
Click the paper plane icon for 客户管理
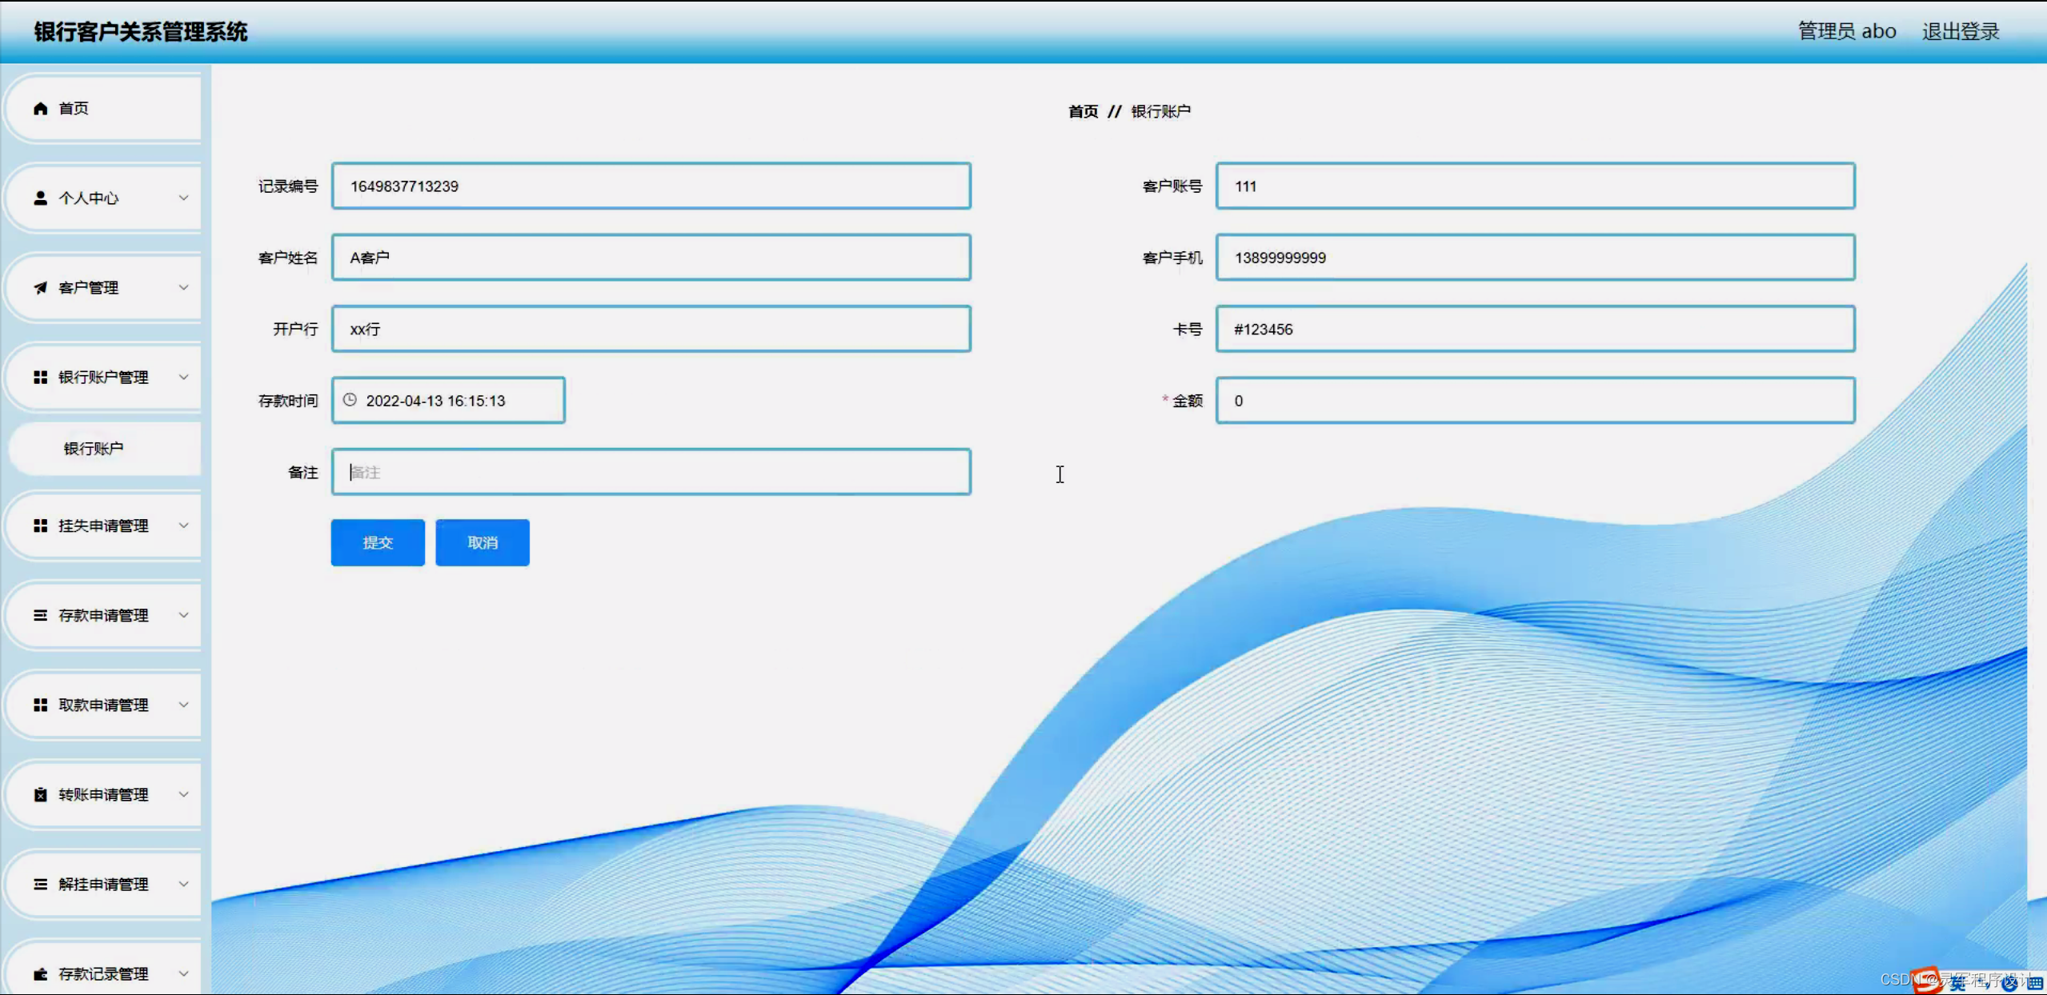click(40, 287)
